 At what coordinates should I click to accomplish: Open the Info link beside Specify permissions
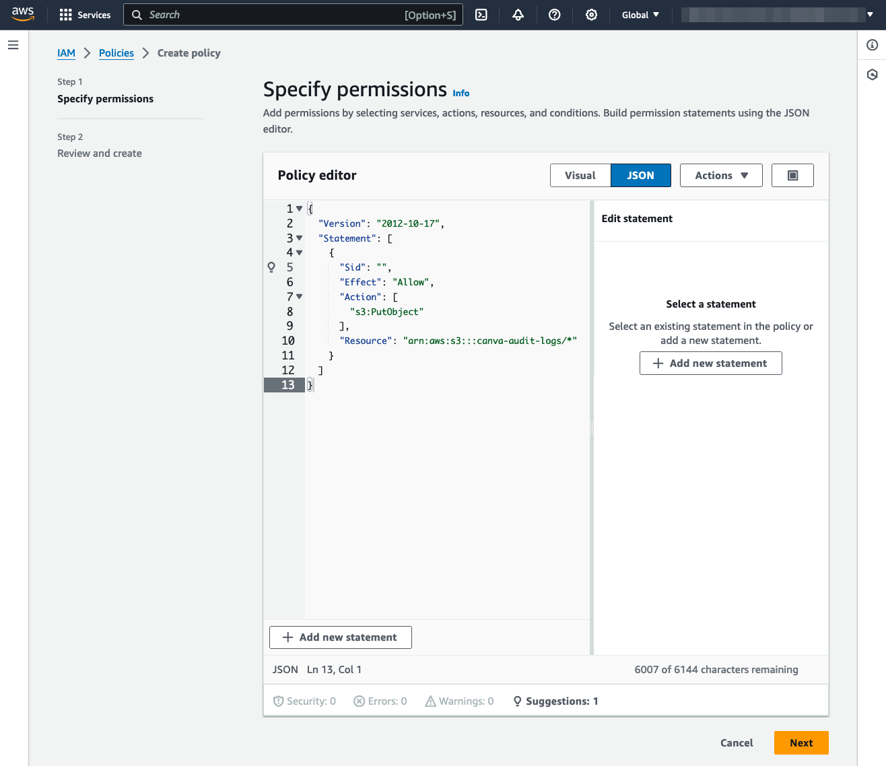click(461, 94)
